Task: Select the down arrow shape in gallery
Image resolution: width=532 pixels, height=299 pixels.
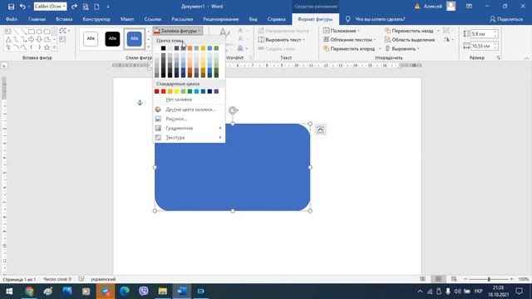Action: 39,39
